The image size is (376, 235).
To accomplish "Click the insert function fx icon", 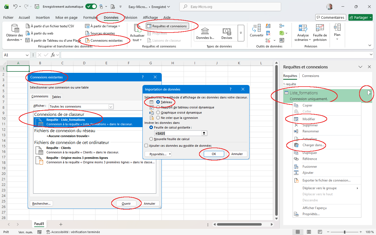I will coord(53,55).
